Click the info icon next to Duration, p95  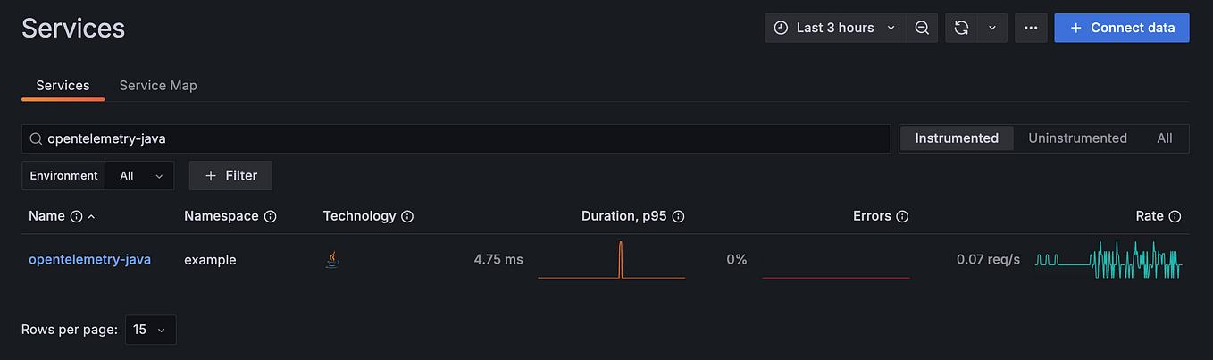tap(678, 216)
